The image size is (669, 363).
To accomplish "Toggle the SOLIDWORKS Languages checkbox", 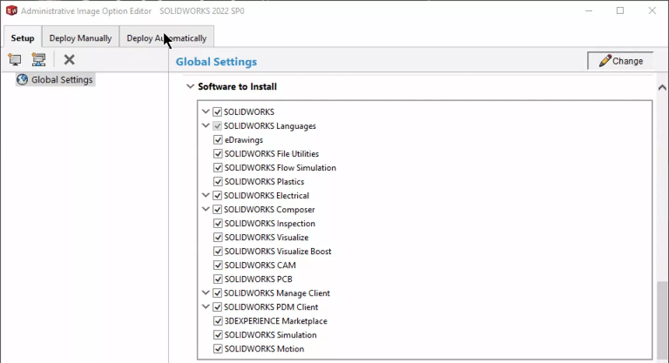I will (217, 126).
